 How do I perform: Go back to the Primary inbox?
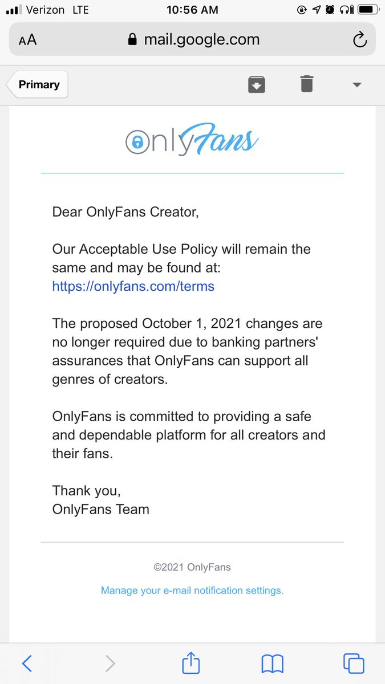(x=38, y=84)
